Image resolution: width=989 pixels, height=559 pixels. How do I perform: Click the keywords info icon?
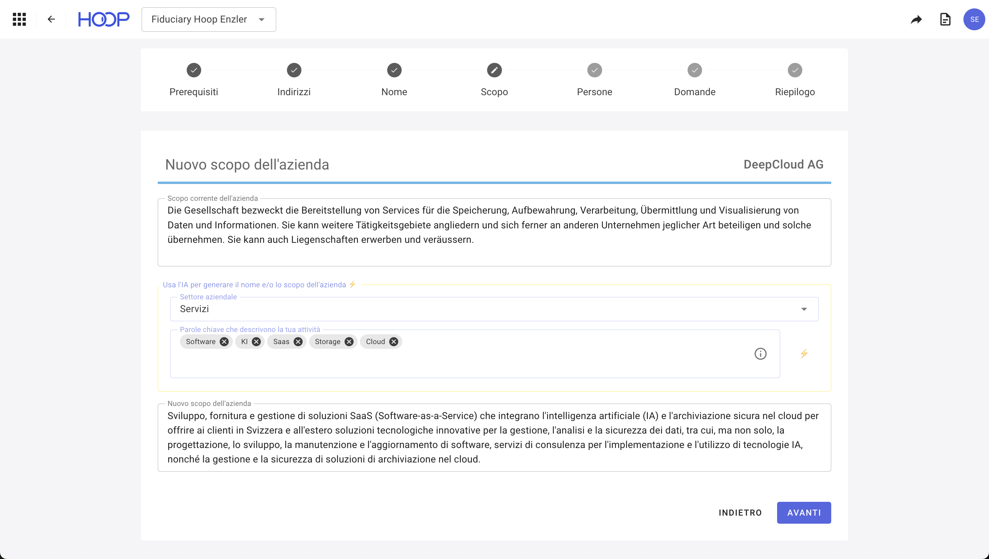pos(760,353)
